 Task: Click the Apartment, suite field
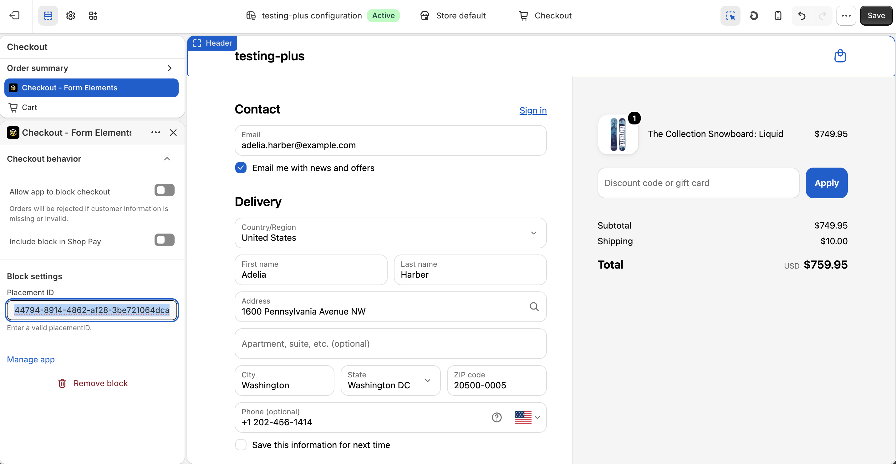(390, 343)
